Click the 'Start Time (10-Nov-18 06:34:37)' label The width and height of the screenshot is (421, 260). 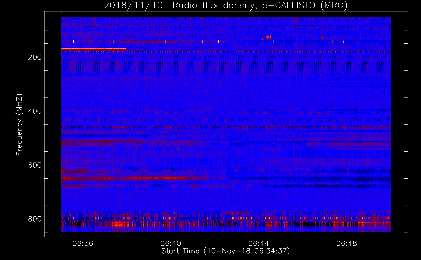point(226,251)
